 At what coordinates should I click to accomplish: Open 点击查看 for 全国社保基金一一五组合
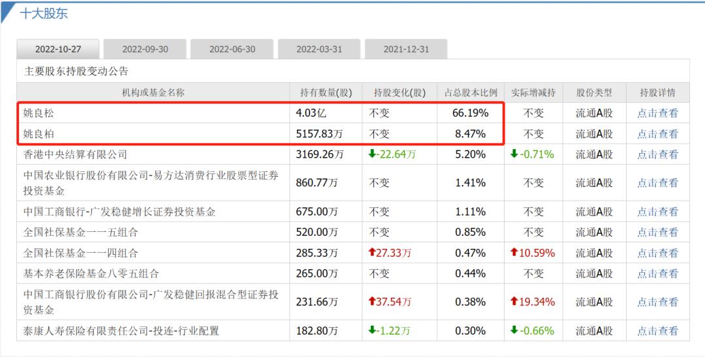pos(657,232)
